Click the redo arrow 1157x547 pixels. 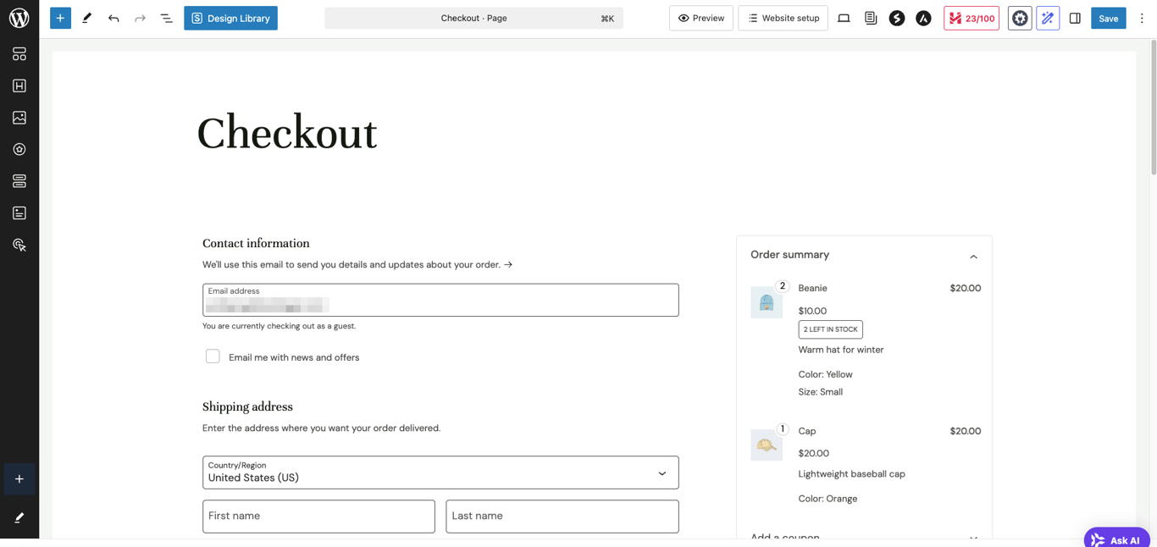[x=139, y=18]
